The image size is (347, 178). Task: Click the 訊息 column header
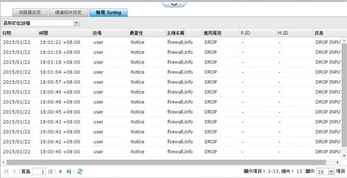point(330,33)
